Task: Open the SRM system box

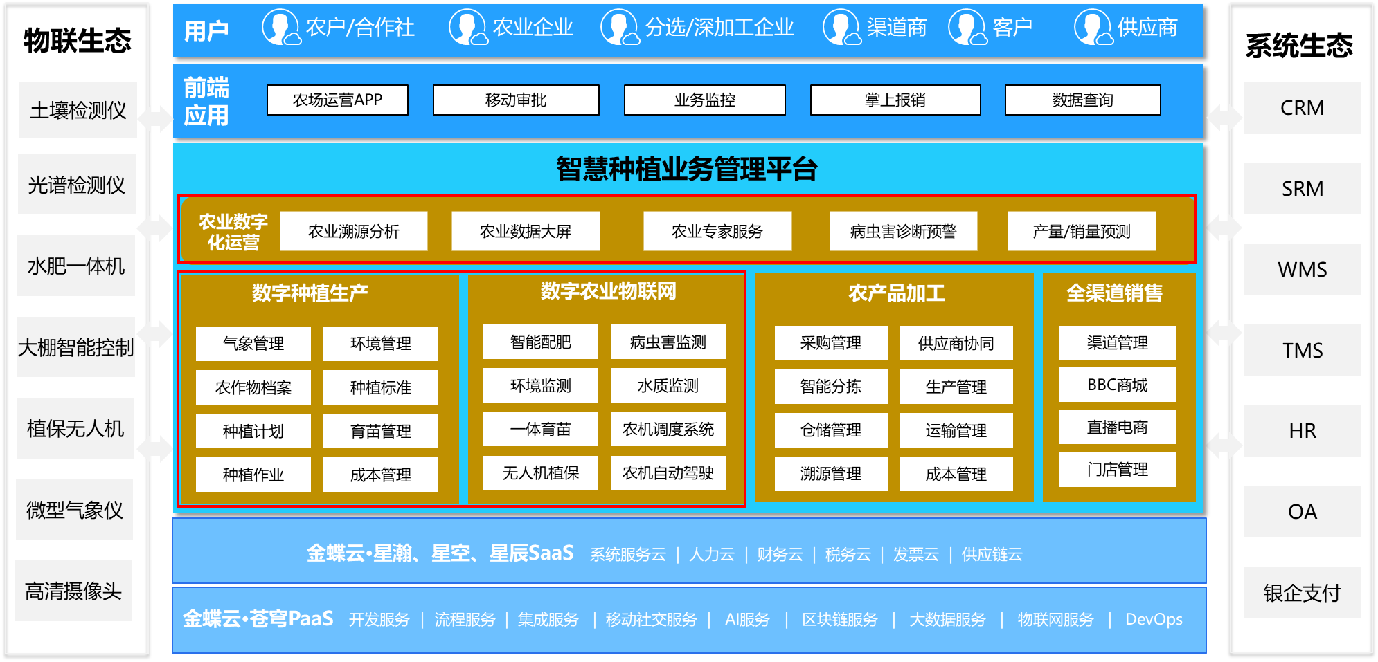Action: coord(1303,189)
